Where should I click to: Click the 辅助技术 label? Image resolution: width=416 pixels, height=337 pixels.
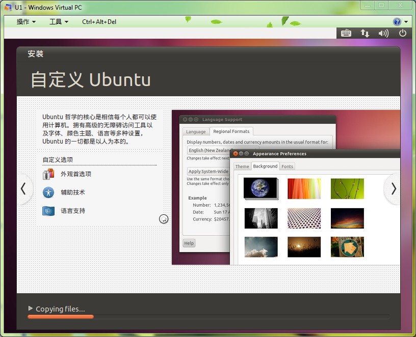(x=73, y=192)
